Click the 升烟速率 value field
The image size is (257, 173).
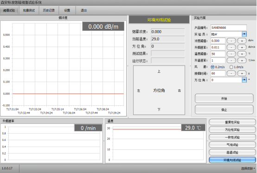click(218, 47)
